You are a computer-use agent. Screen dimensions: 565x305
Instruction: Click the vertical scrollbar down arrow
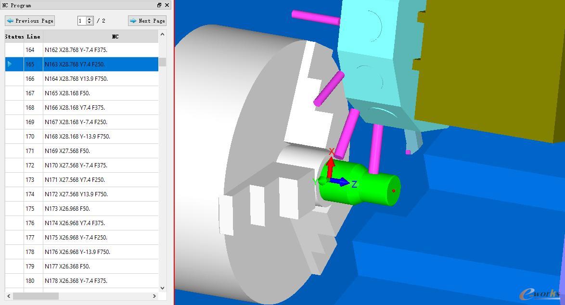pos(163,288)
